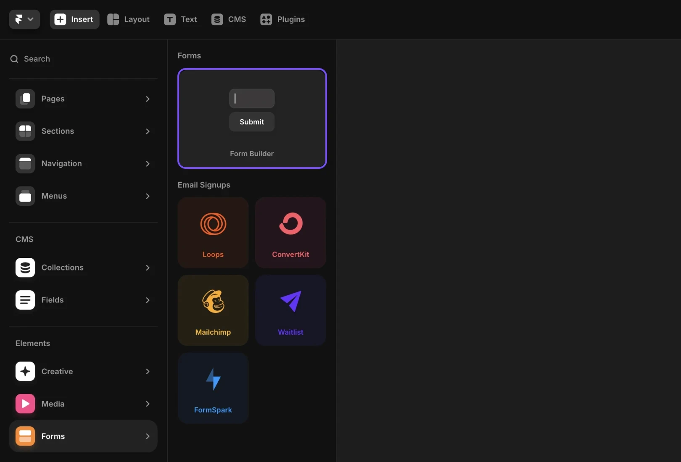Select the Navigation label in sidebar

coord(61,163)
